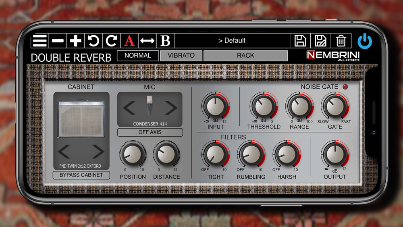Click the MIC section heading
This screenshot has height=227, width=403.
150,87
